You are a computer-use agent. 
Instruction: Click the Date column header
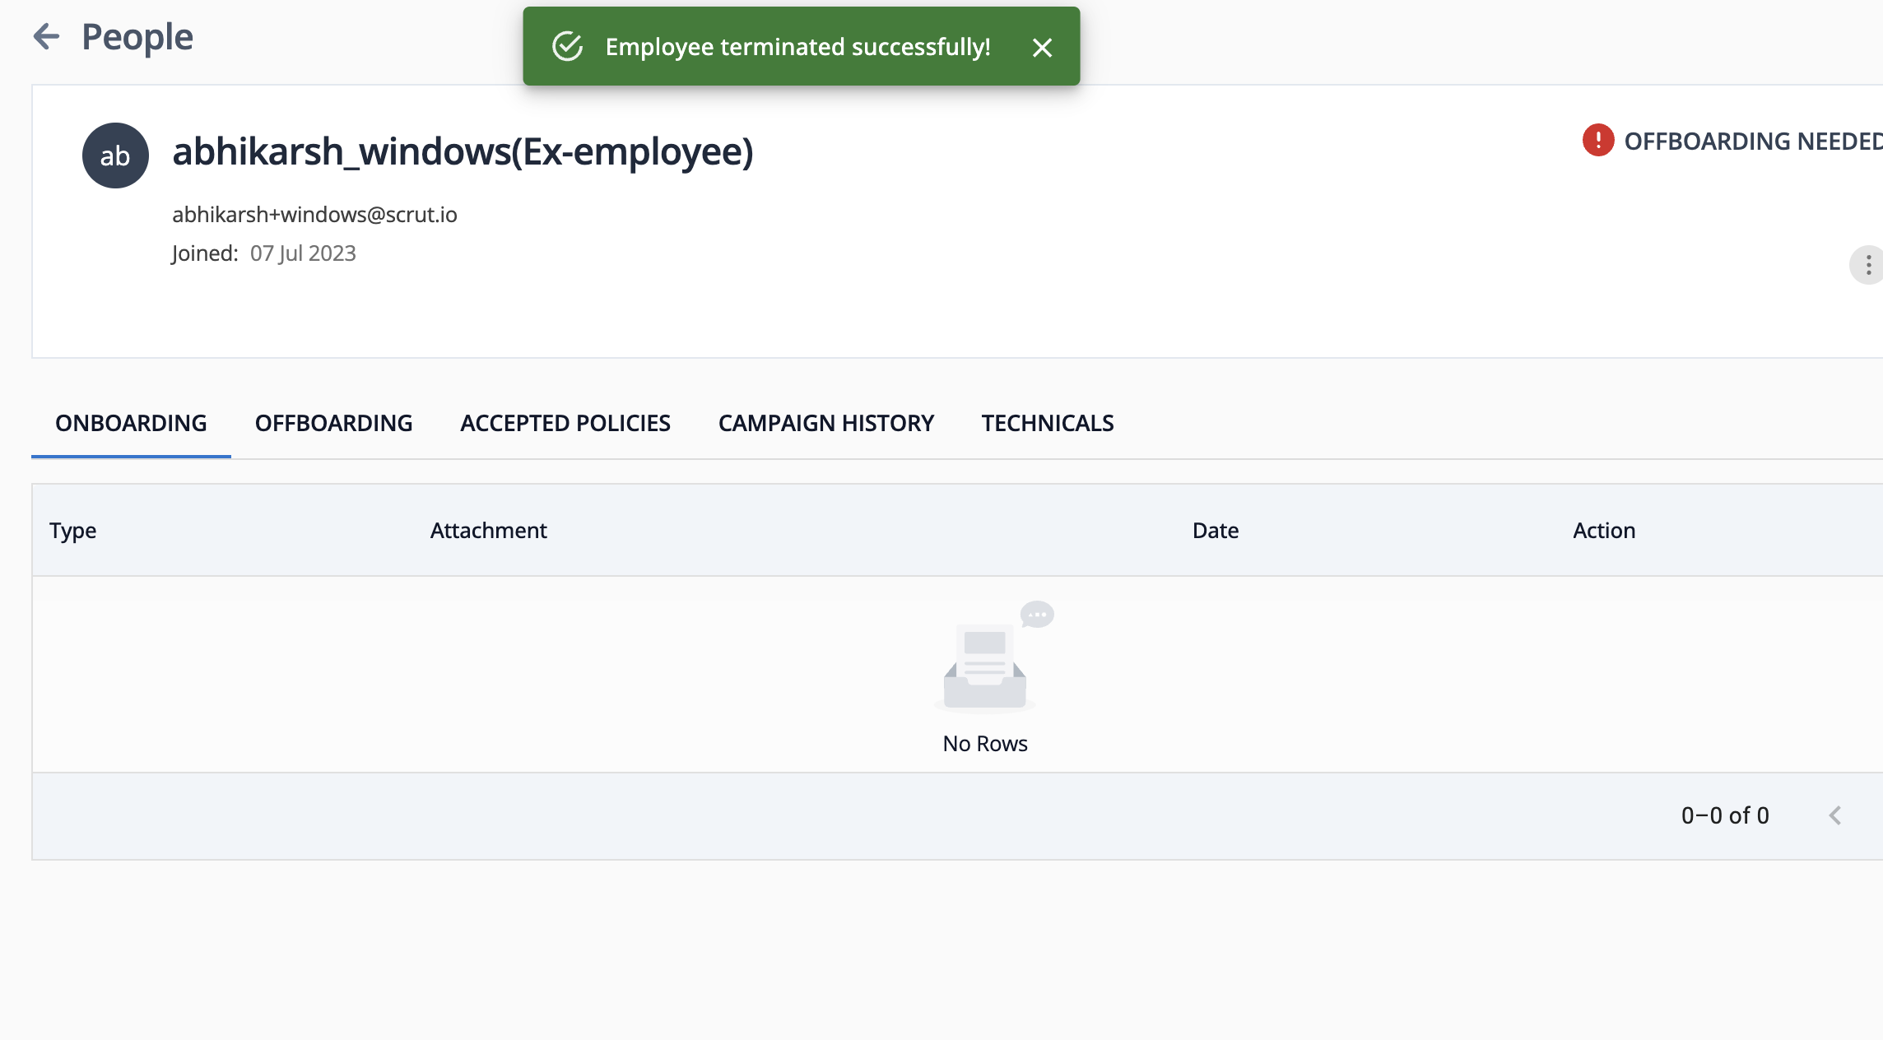1216,531
